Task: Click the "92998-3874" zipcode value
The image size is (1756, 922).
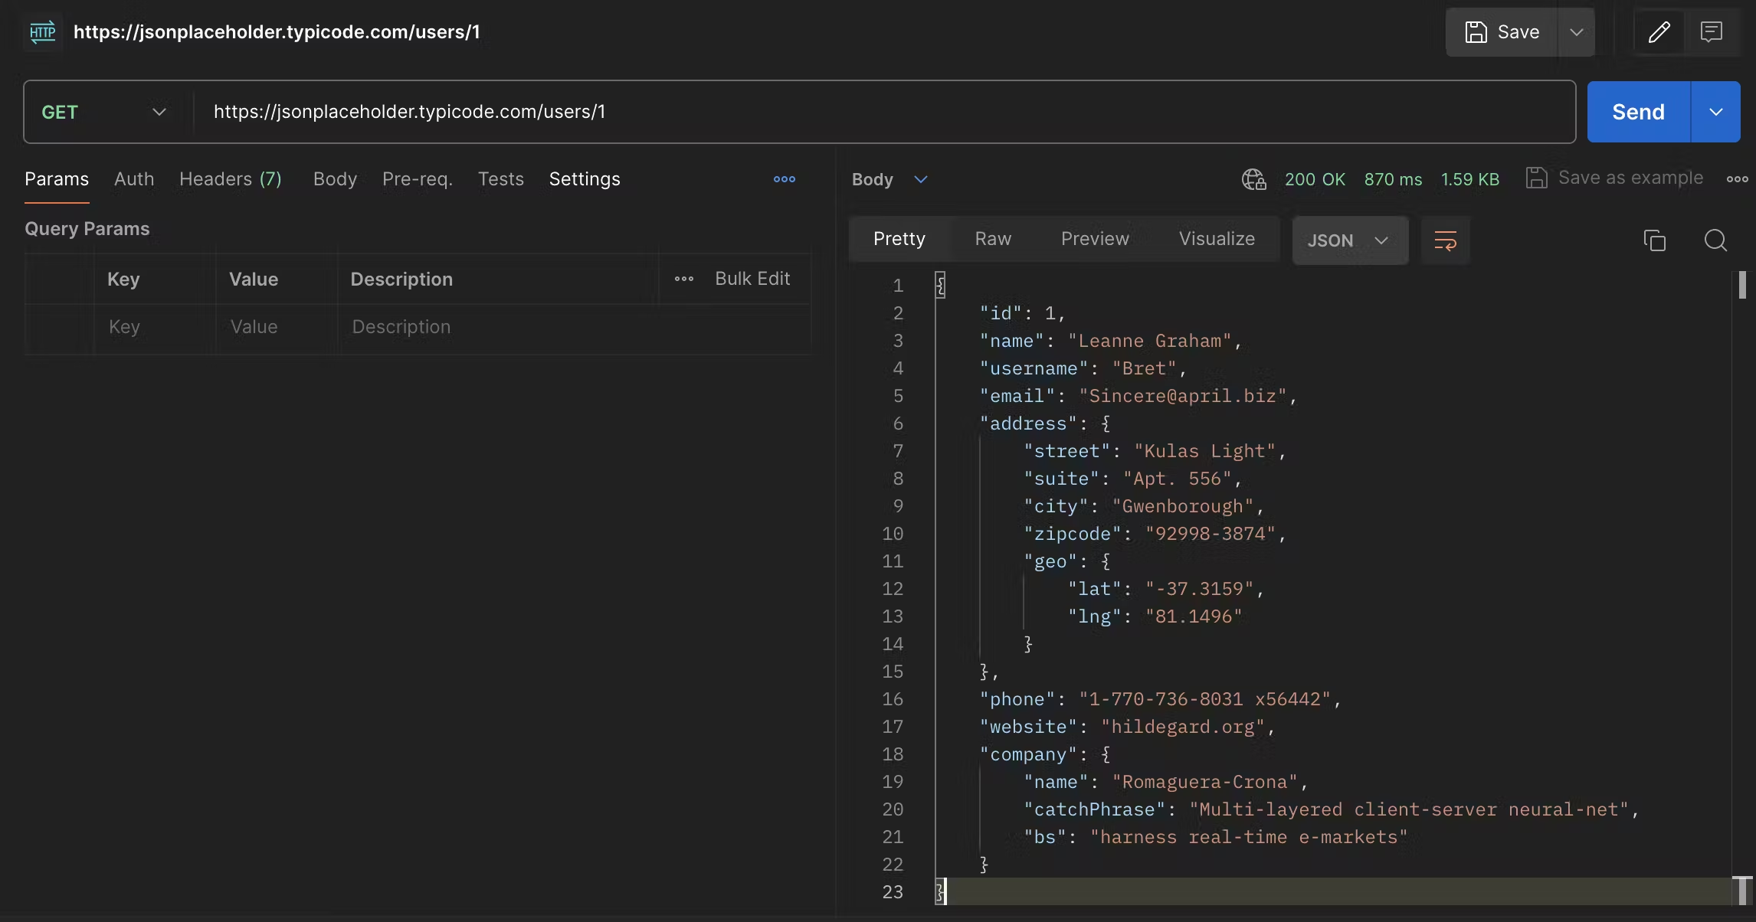Action: [x=1210, y=534]
